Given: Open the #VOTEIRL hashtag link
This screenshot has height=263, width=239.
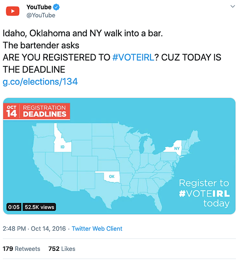Looking at the screenshot, I should (x=133, y=57).
